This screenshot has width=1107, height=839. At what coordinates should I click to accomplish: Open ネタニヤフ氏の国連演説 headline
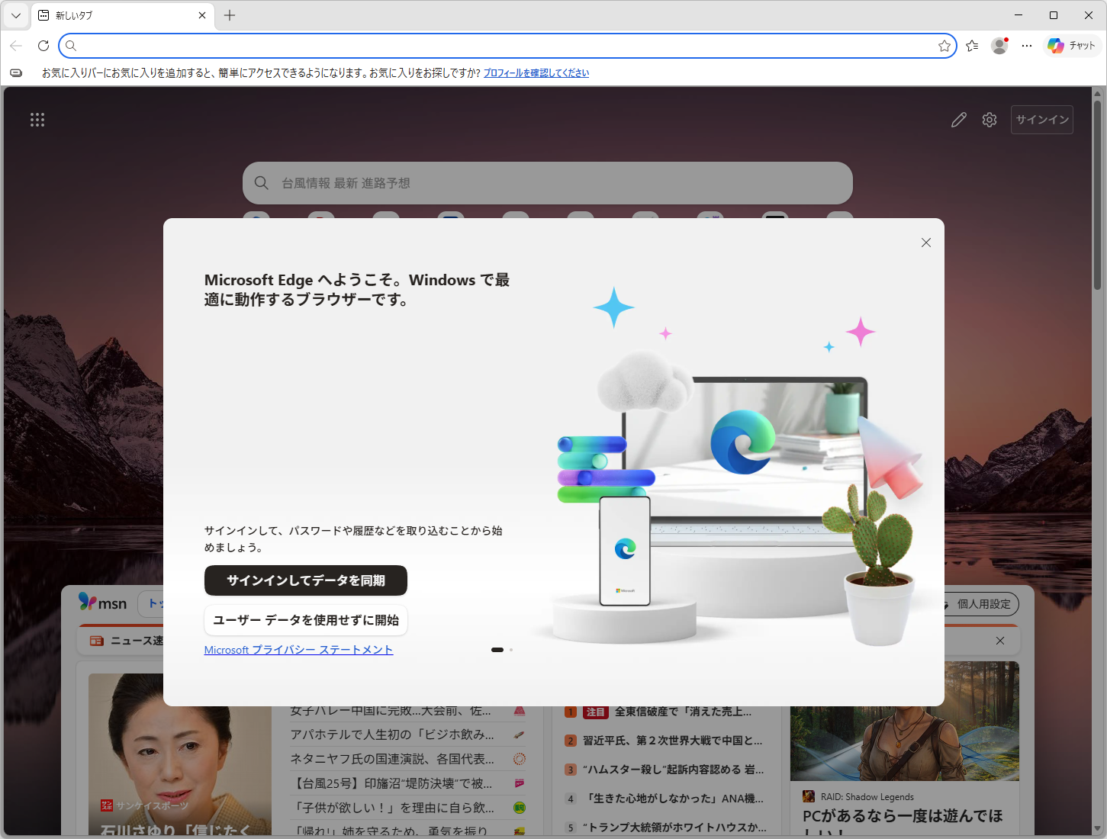click(x=392, y=759)
